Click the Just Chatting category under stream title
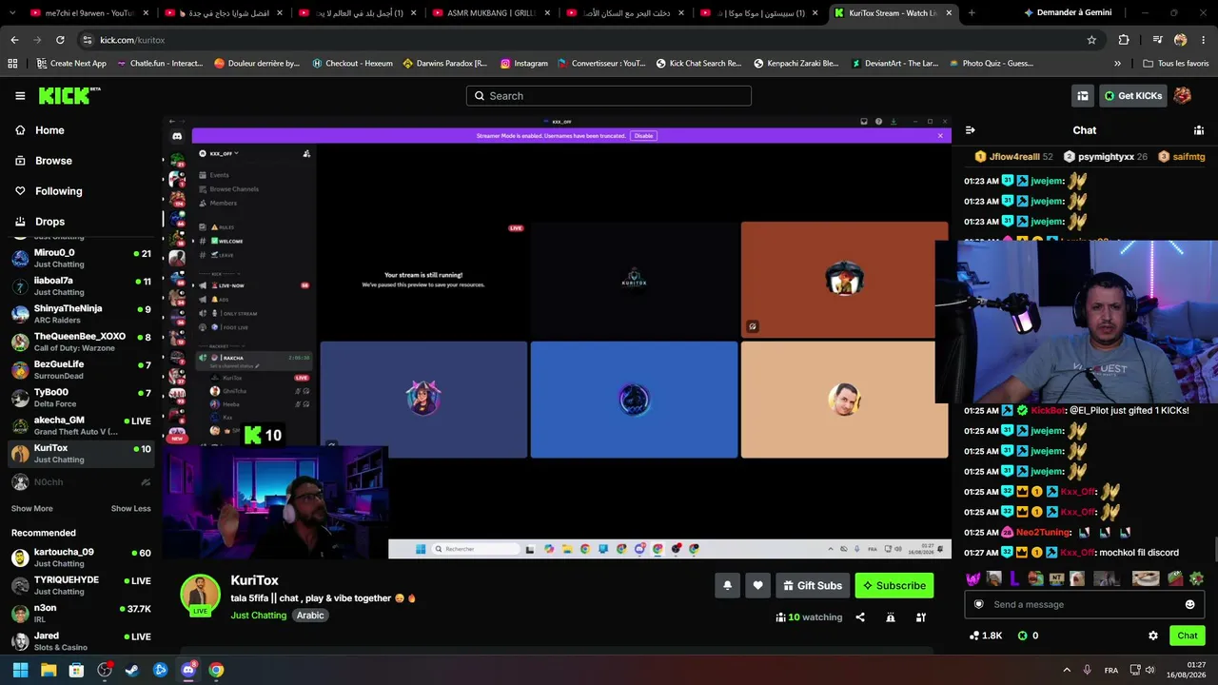 (258, 616)
